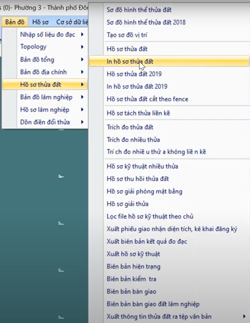
Task: Select Hồ sơ thửa đất cắt theo fence
Action: (169, 99)
